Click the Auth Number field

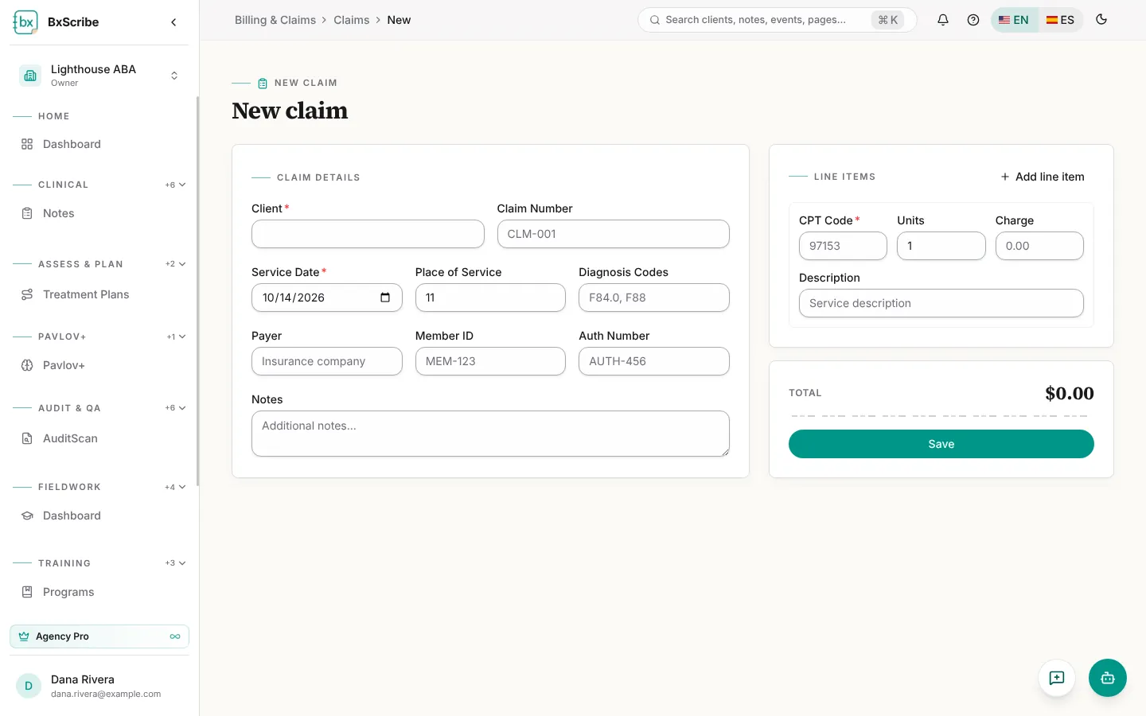coord(654,361)
